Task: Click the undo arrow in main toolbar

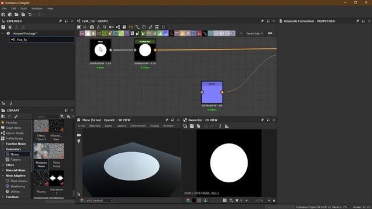Action: click(30, 15)
